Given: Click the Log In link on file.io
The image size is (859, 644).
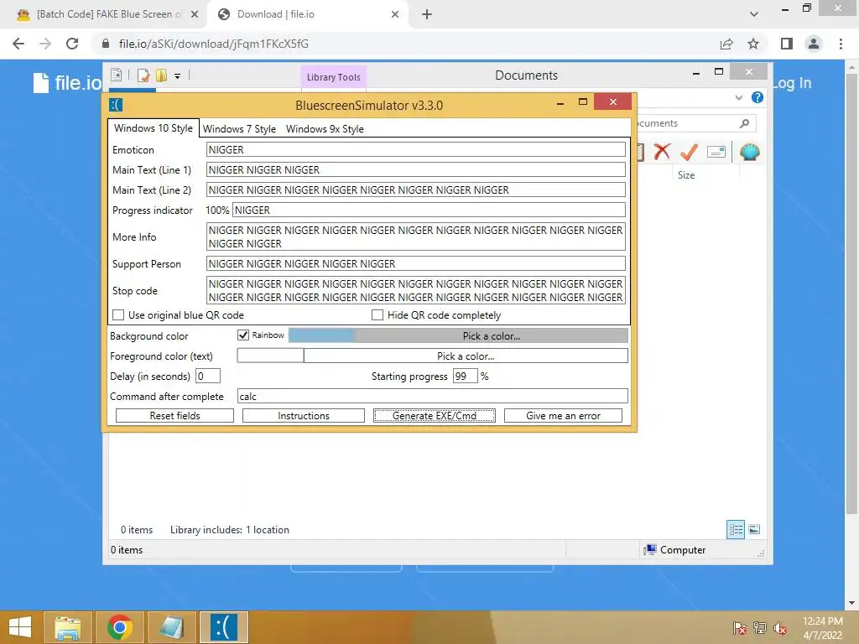Looking at the screenshot, I should [x=792, y=83].
